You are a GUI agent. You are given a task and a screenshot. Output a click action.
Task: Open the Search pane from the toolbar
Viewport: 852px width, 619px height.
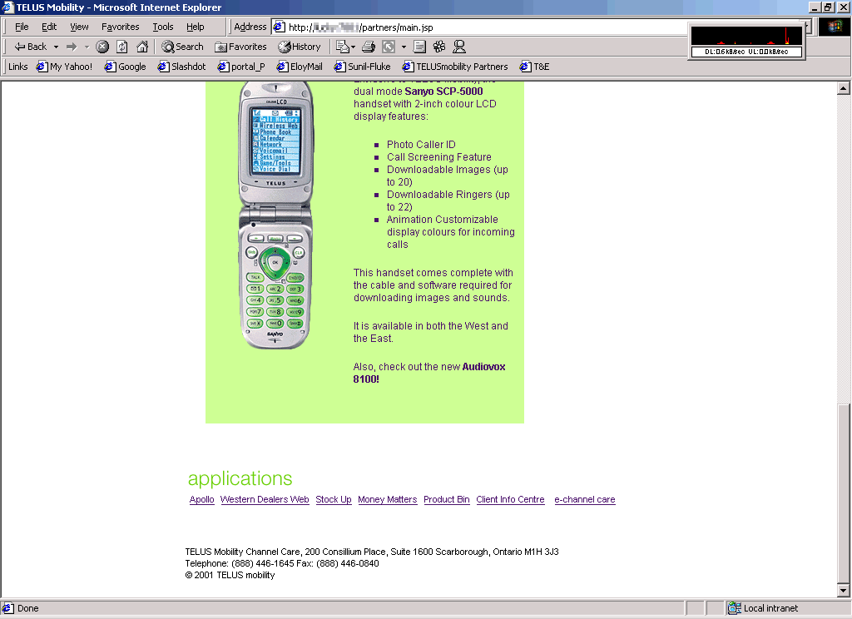pos(182,47)
